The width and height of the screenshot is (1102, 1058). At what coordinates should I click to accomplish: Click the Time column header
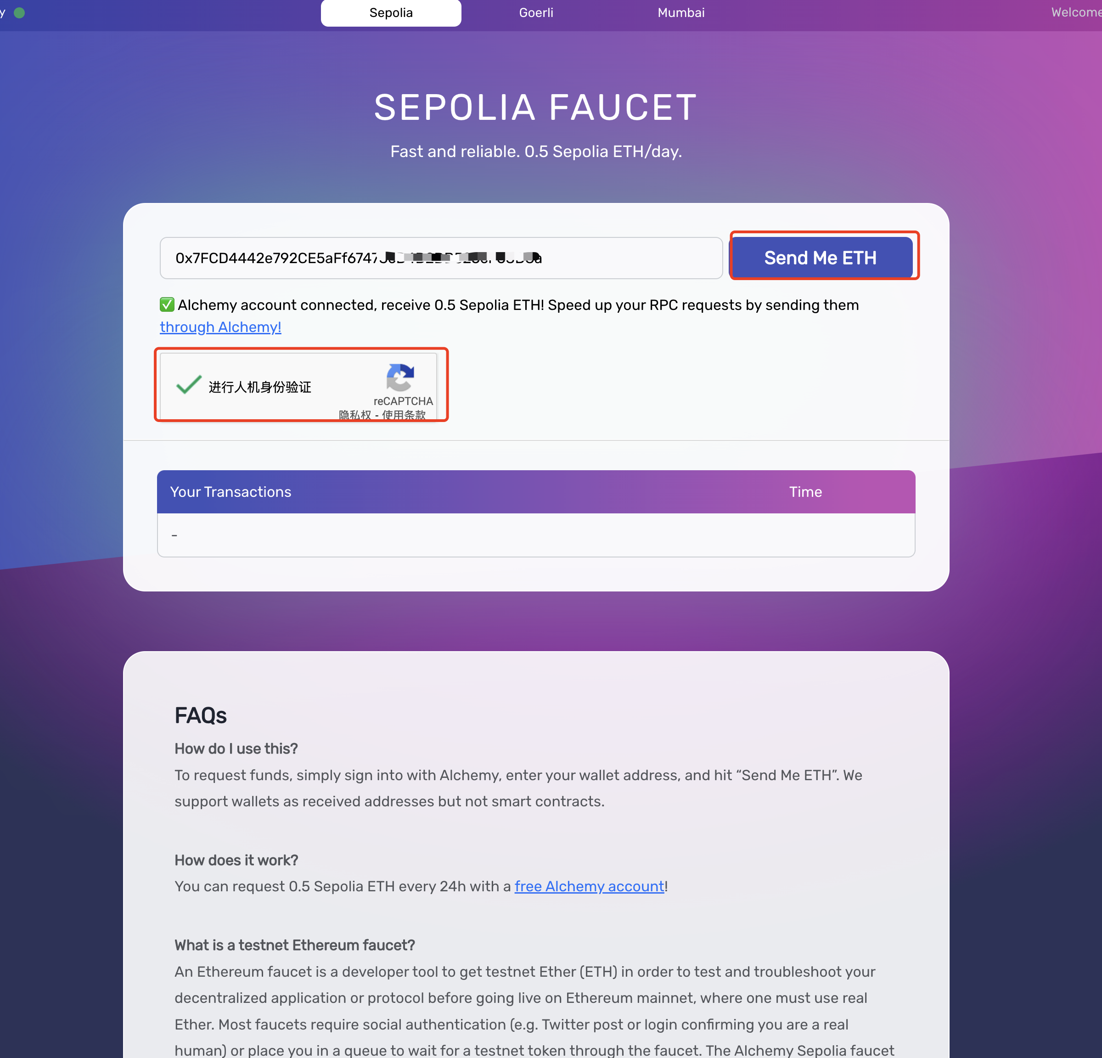[x=805, y=492]
